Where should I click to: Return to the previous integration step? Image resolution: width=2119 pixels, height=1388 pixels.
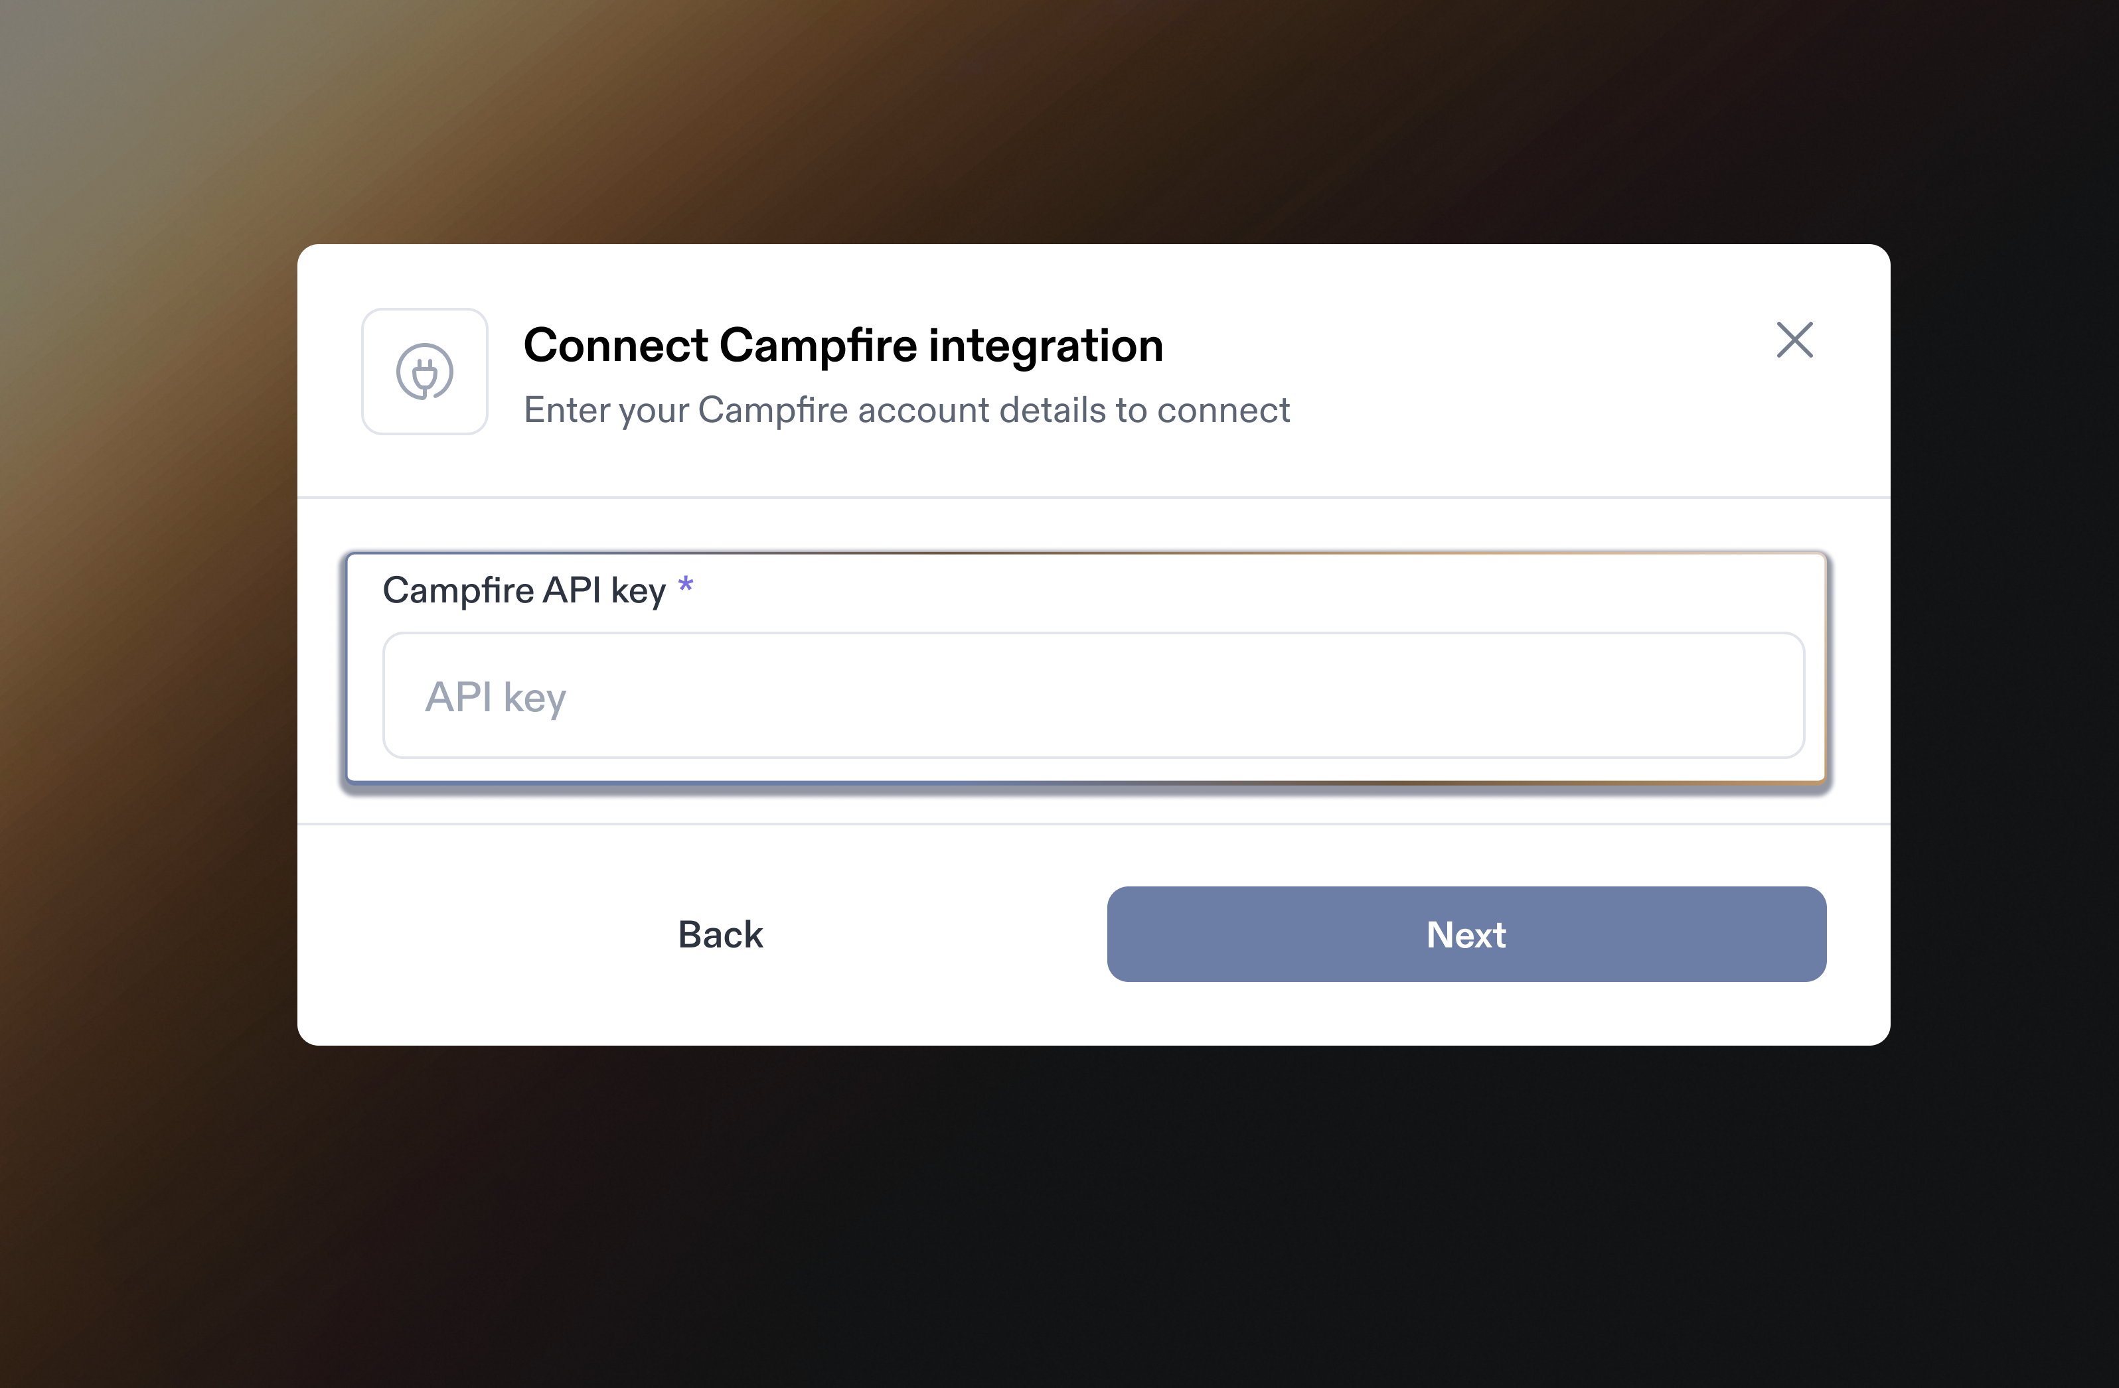pos(720,934)
